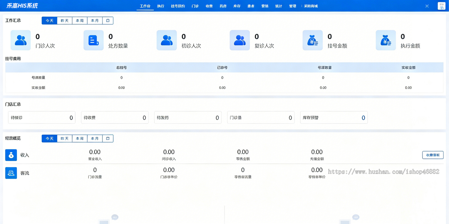Viewport: 449px width, 224px height.
Task: Select 本周 in 经营概览 range
Action: (80, 139)
